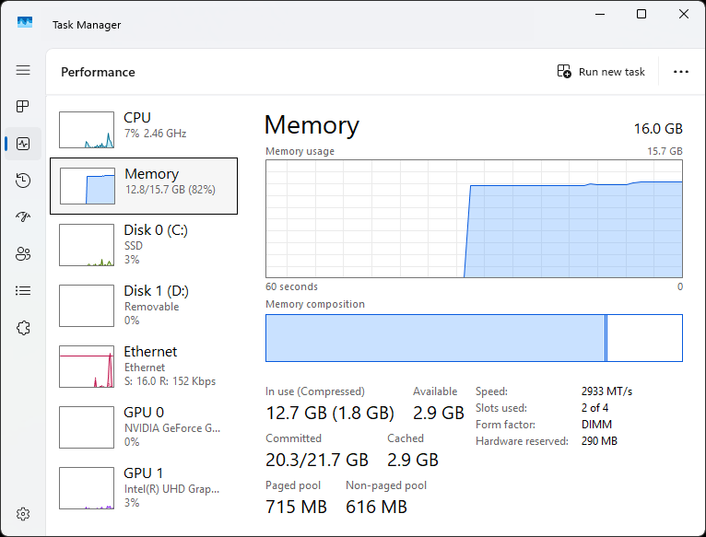This screenshot has width=706, height=537.
Task: Select Disk 1 (D:) Removable entry
Action: (x=144, y=306)
